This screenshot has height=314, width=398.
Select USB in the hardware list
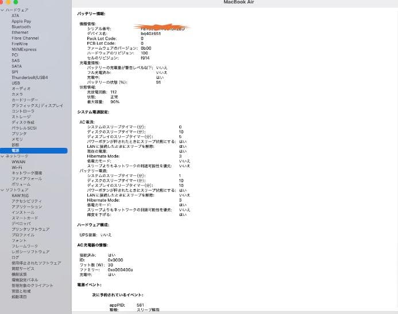coord(16,83)
